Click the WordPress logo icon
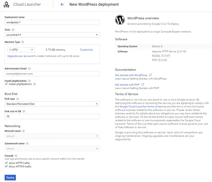The width and height of the screenshot is (212, 182). (x=120, y=20)
